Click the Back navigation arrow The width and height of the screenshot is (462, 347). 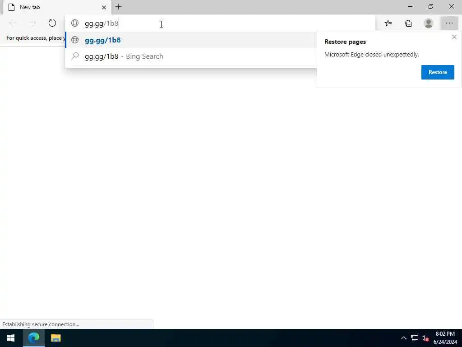[x=13, y=23]
